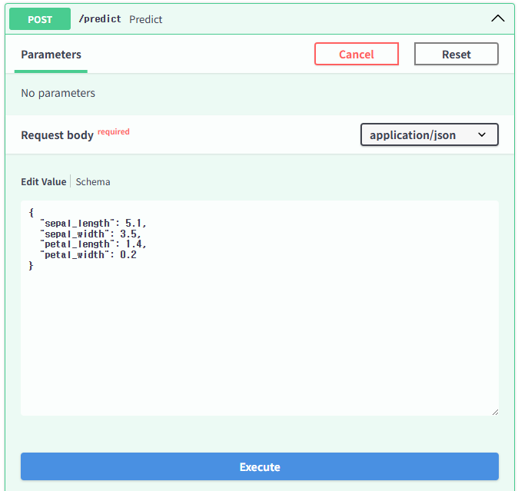Click the Predict summary text

(x=145, y=19)
